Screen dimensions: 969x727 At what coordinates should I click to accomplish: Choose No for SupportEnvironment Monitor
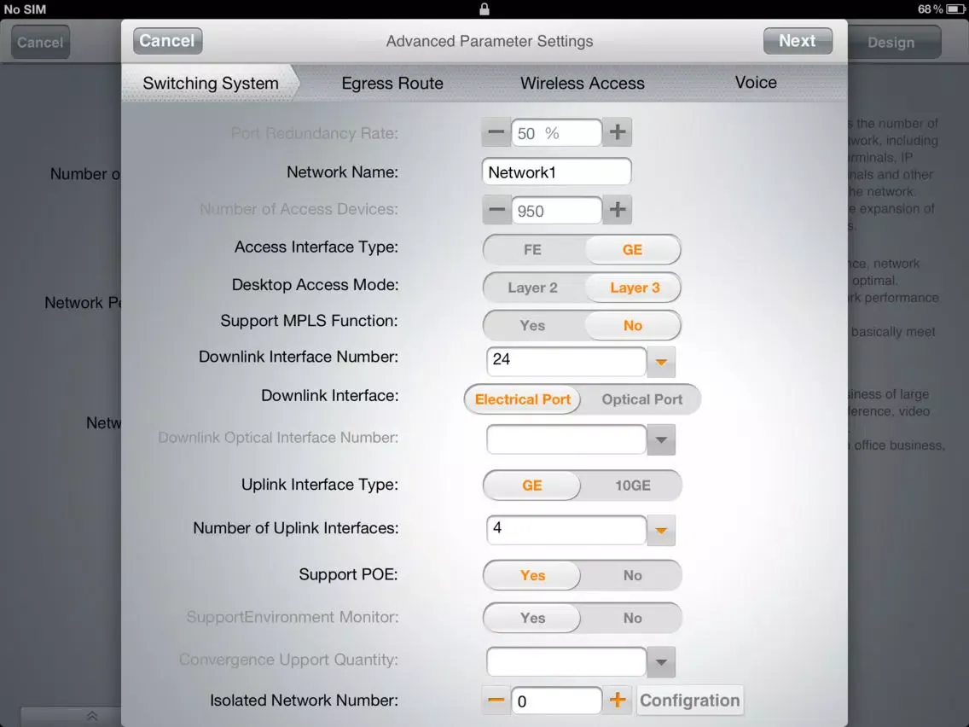click(x=632, y=618)
